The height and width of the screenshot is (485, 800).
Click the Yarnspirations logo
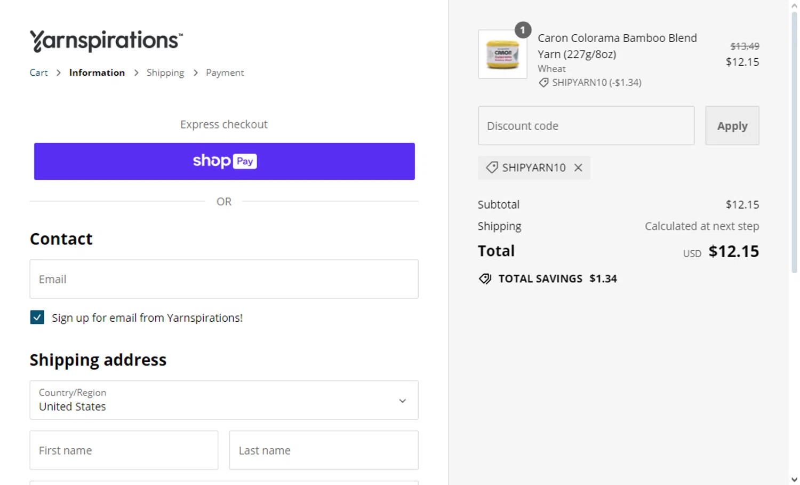point(106,41)
